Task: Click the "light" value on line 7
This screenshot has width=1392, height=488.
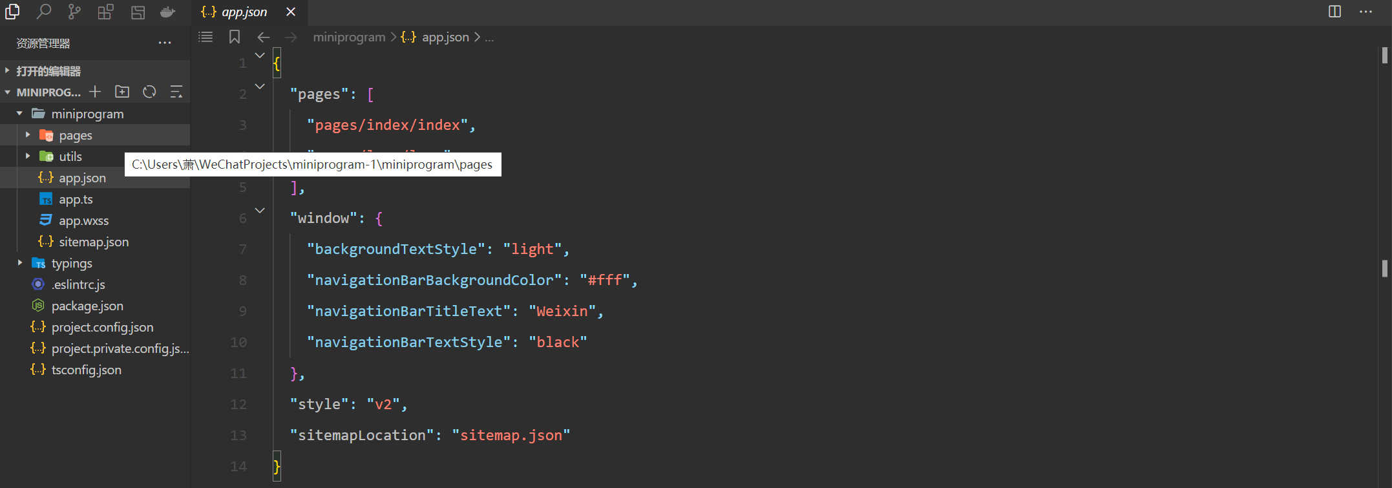Action: tap(533, 249)
